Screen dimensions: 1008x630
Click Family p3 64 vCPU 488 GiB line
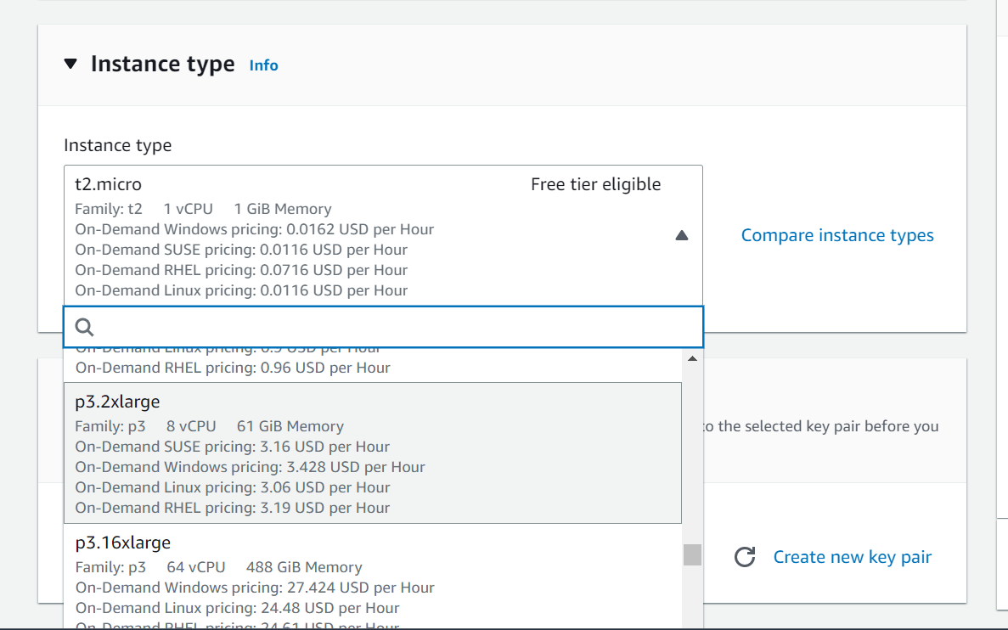[218, 567]
